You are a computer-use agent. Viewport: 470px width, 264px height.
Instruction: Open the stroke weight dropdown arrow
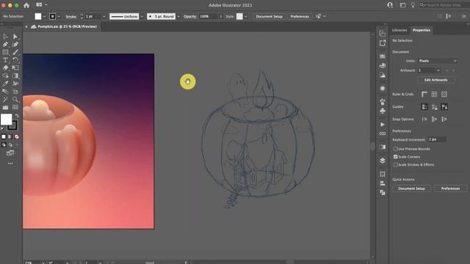coord(104,16)
